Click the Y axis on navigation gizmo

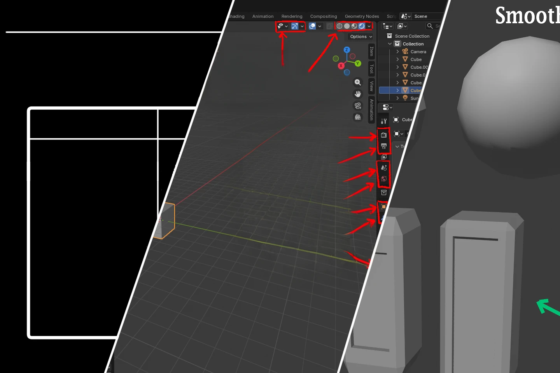[358, 63]
